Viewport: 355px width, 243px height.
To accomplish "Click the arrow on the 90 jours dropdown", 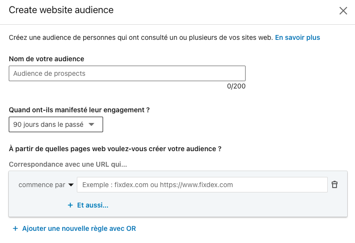I will click(x=91, y=125).
